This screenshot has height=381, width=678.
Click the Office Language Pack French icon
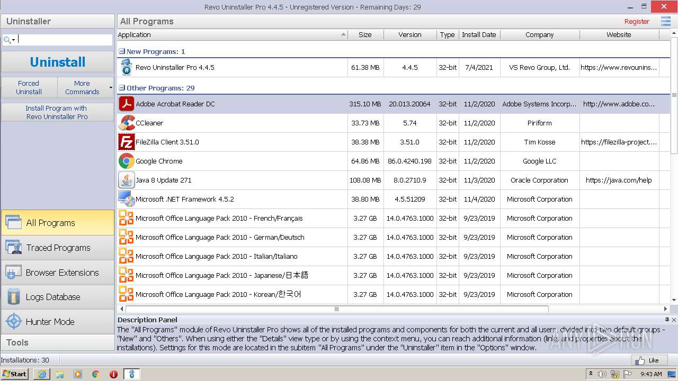click(126, 218)
